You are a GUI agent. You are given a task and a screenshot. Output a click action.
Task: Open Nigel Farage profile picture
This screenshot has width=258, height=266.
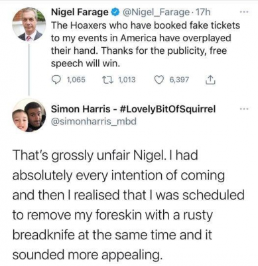(x=29, y=25)
